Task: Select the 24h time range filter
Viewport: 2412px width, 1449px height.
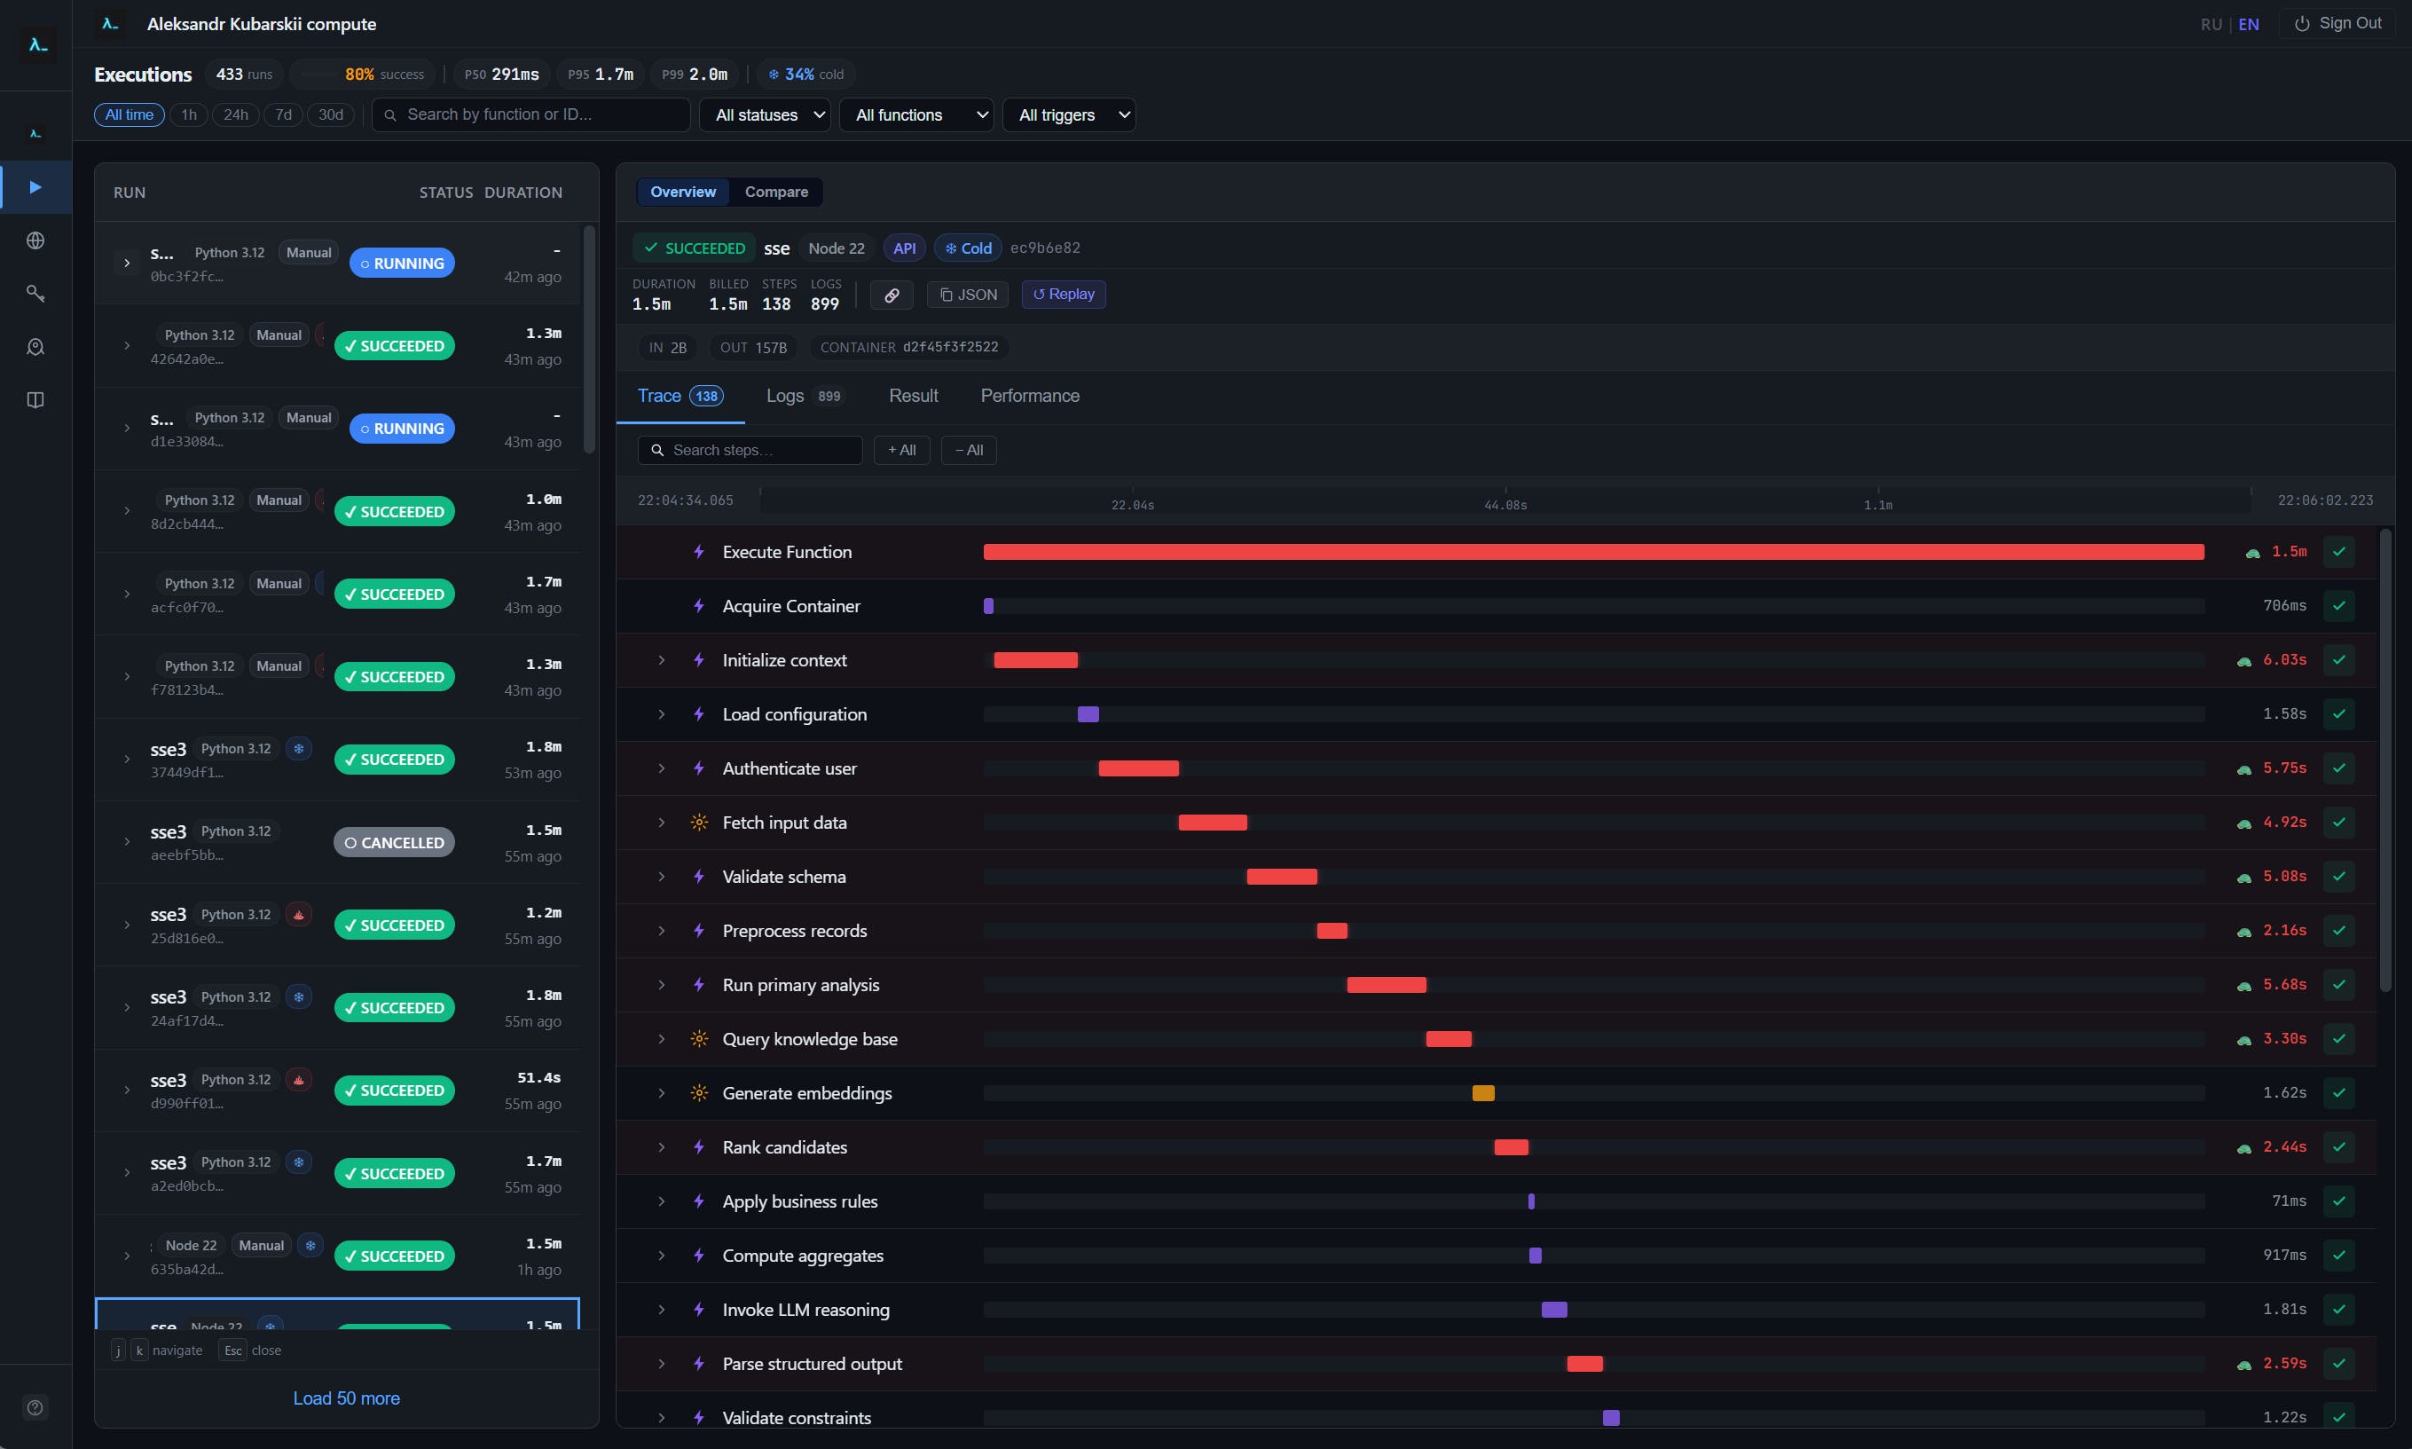Action: [x=235, y=115]
